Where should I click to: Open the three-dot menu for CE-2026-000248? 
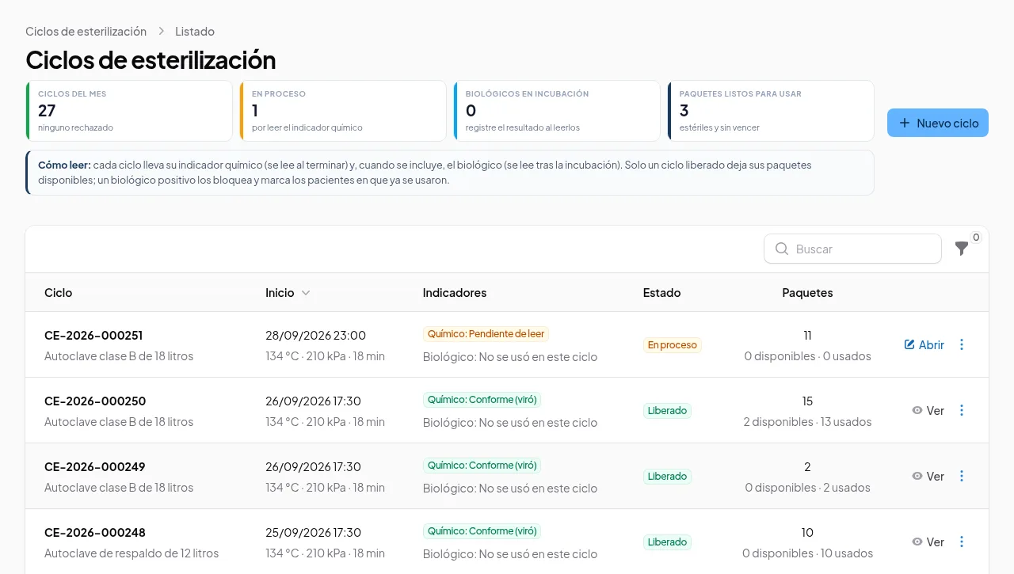tap(962, 542)
